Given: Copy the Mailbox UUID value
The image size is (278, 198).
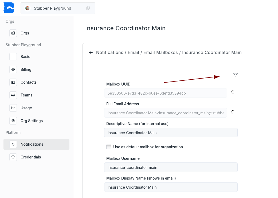Looking at the screenshot, I should tap(232, 92).
